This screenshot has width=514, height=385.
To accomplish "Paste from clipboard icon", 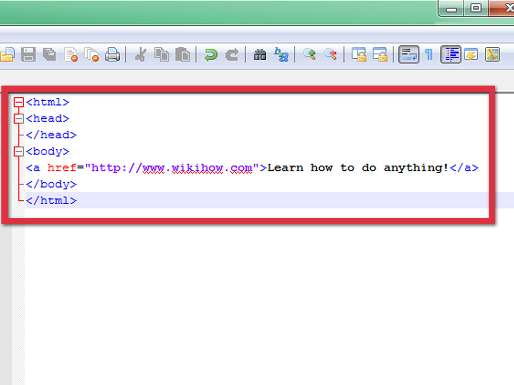I will point(183,55).
